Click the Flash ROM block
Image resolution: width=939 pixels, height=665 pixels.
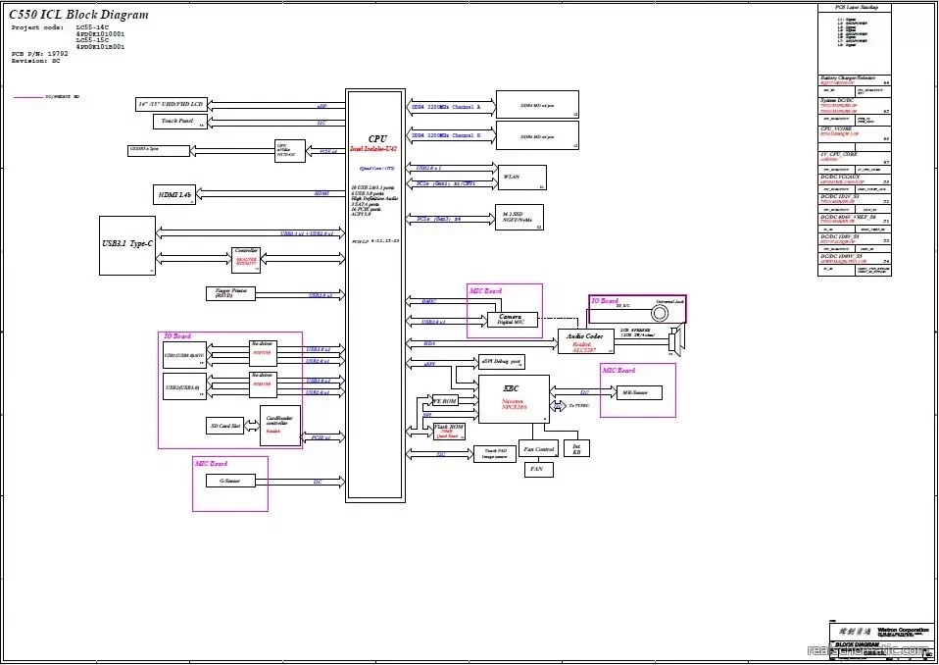coord(449,432)
